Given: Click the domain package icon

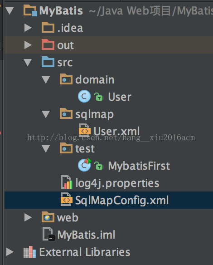Looking at the screenshot, I should tap(66, 79).
